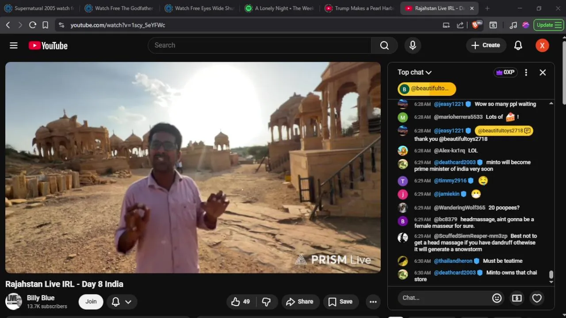
Task: Open the account avatar menu
Action: coord(542,45)
